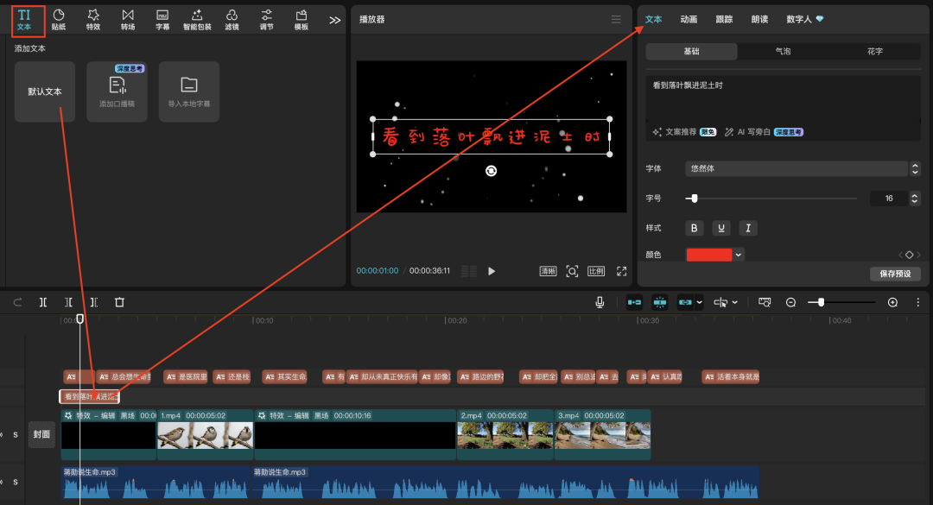933x505 pixels.
Task: Expand the text color dropdown arrow
Action: click(x=739, y=255)
